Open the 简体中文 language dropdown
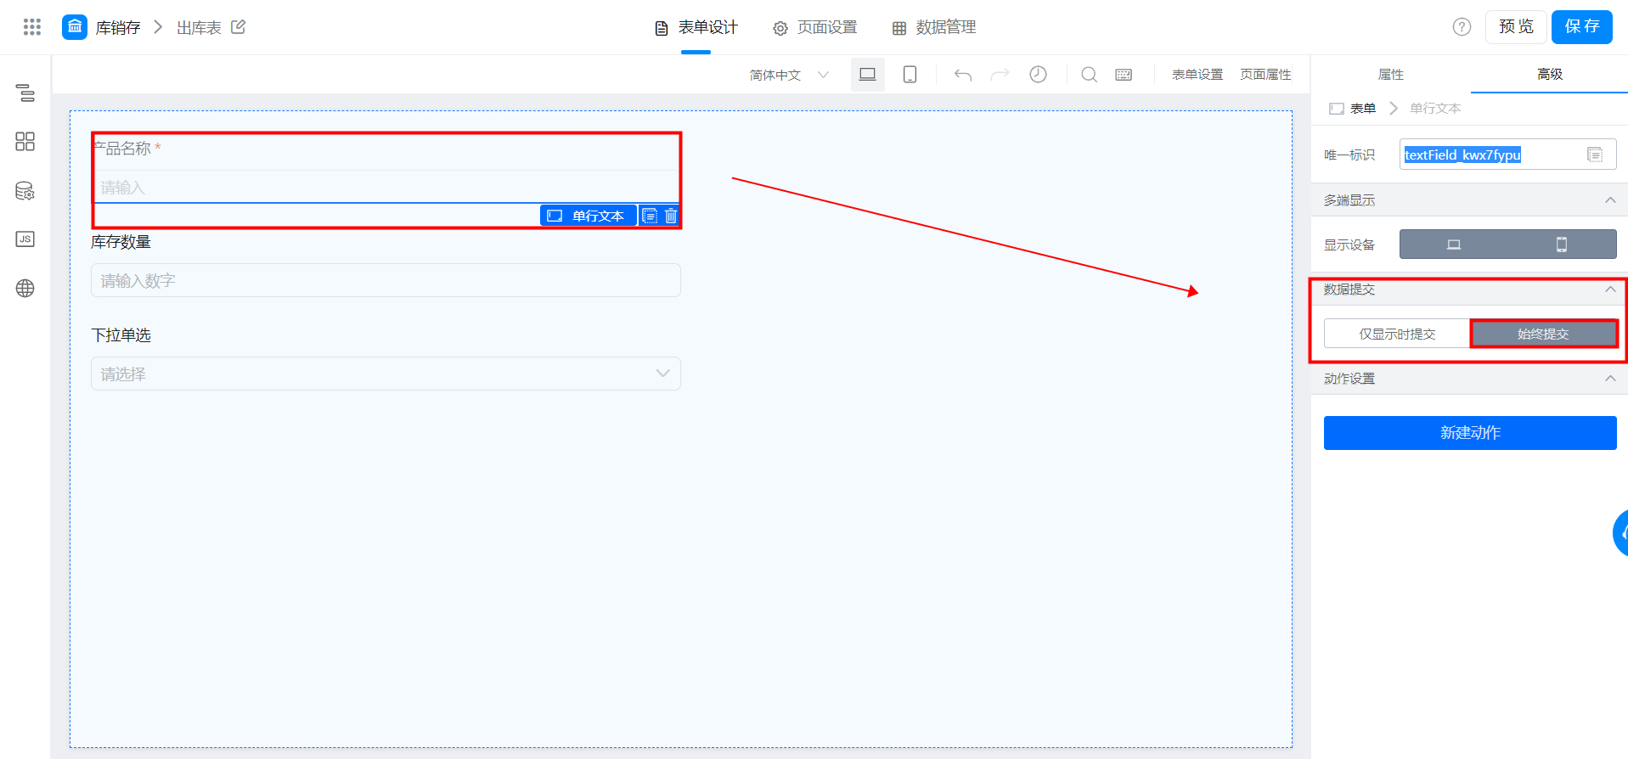1628x759 pixels. (789, 75)
